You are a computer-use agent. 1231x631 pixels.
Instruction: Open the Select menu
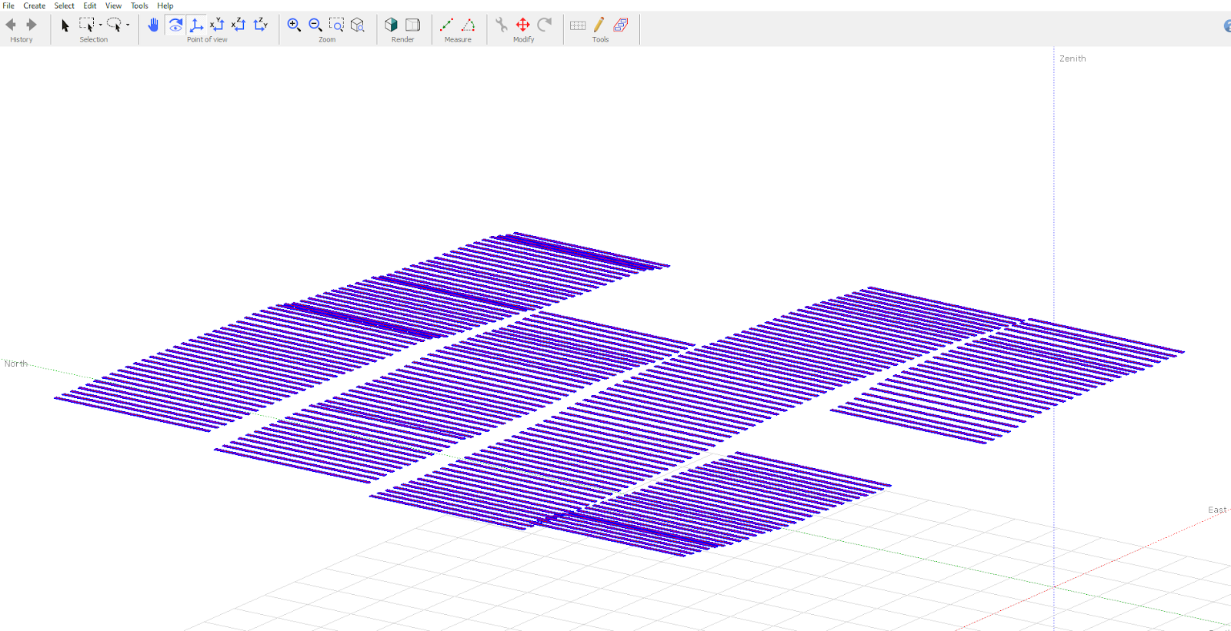pos(65,5)
